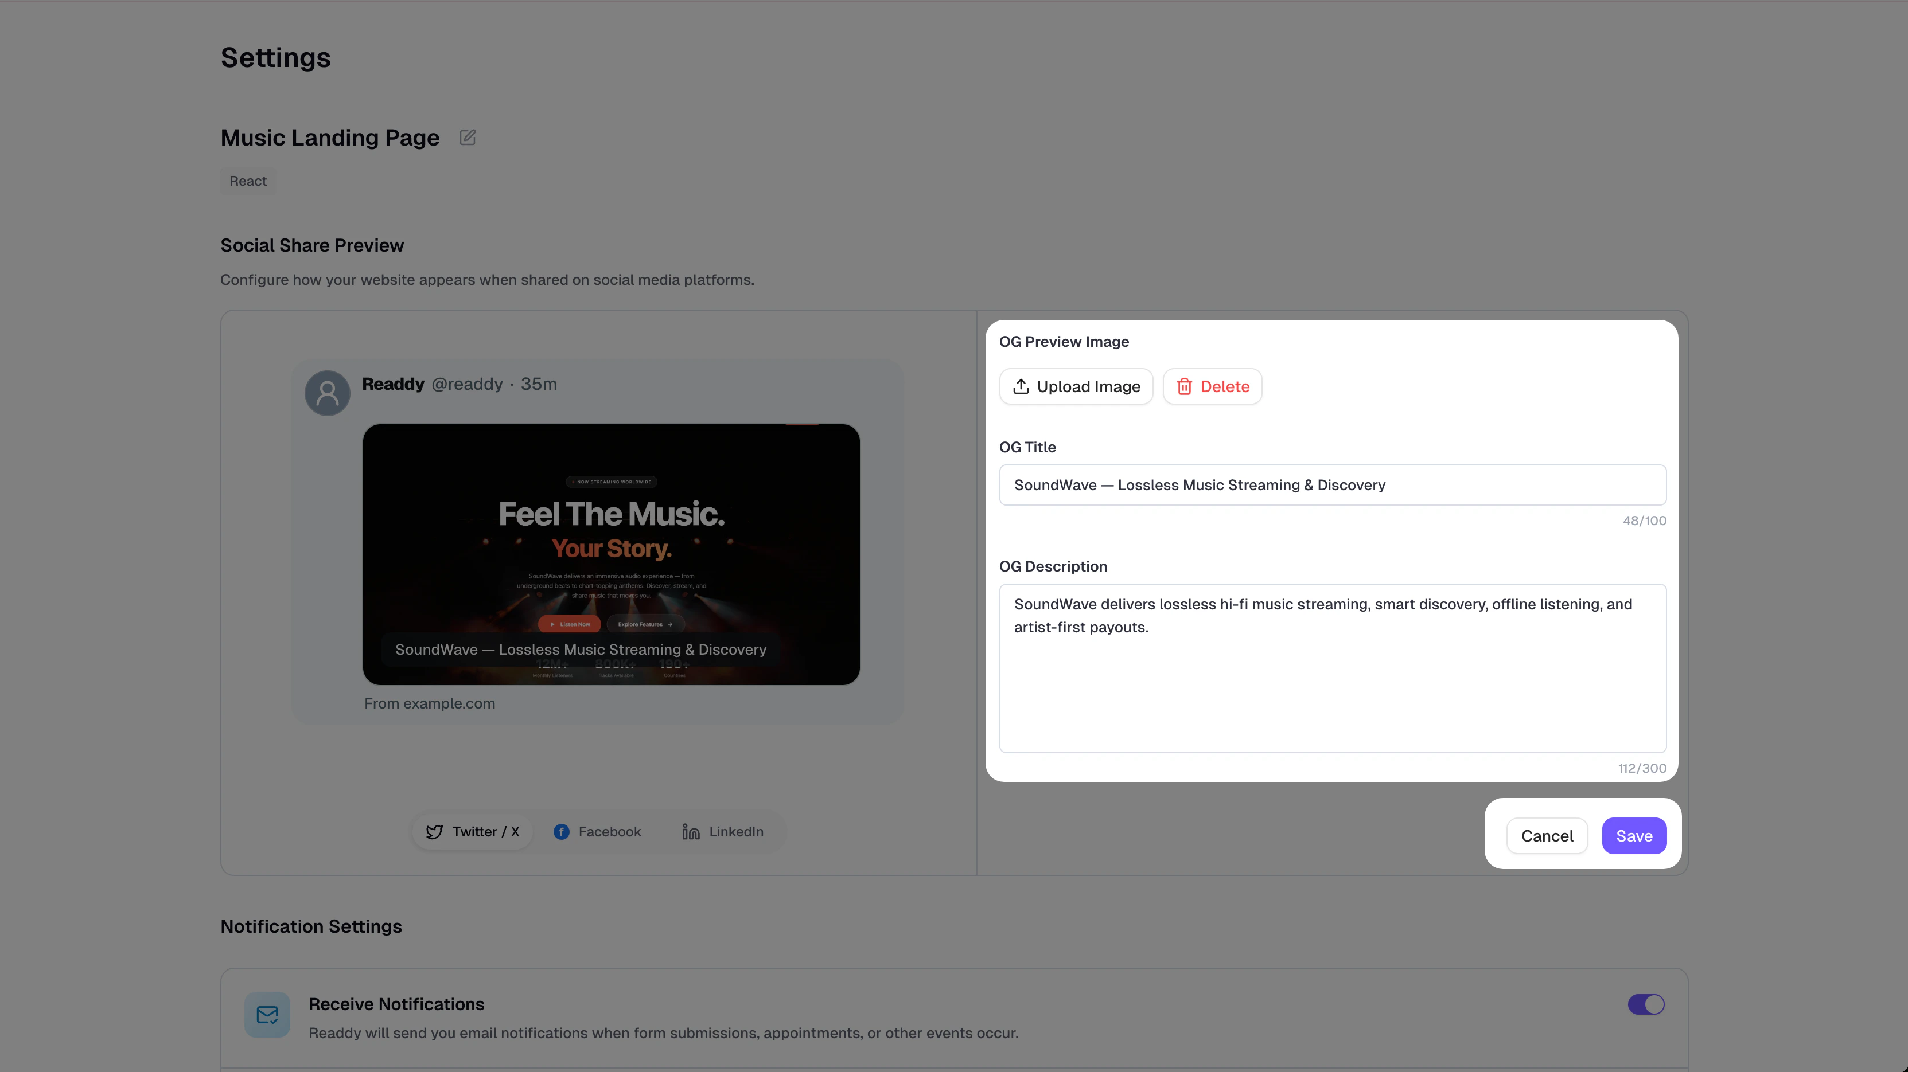This screenshot has height=1072, width=1908.
Task: Click the Readdy profile avatar icon
Action: tap(328, 392)
